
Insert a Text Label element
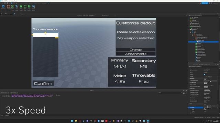click(x=16, y=8)
